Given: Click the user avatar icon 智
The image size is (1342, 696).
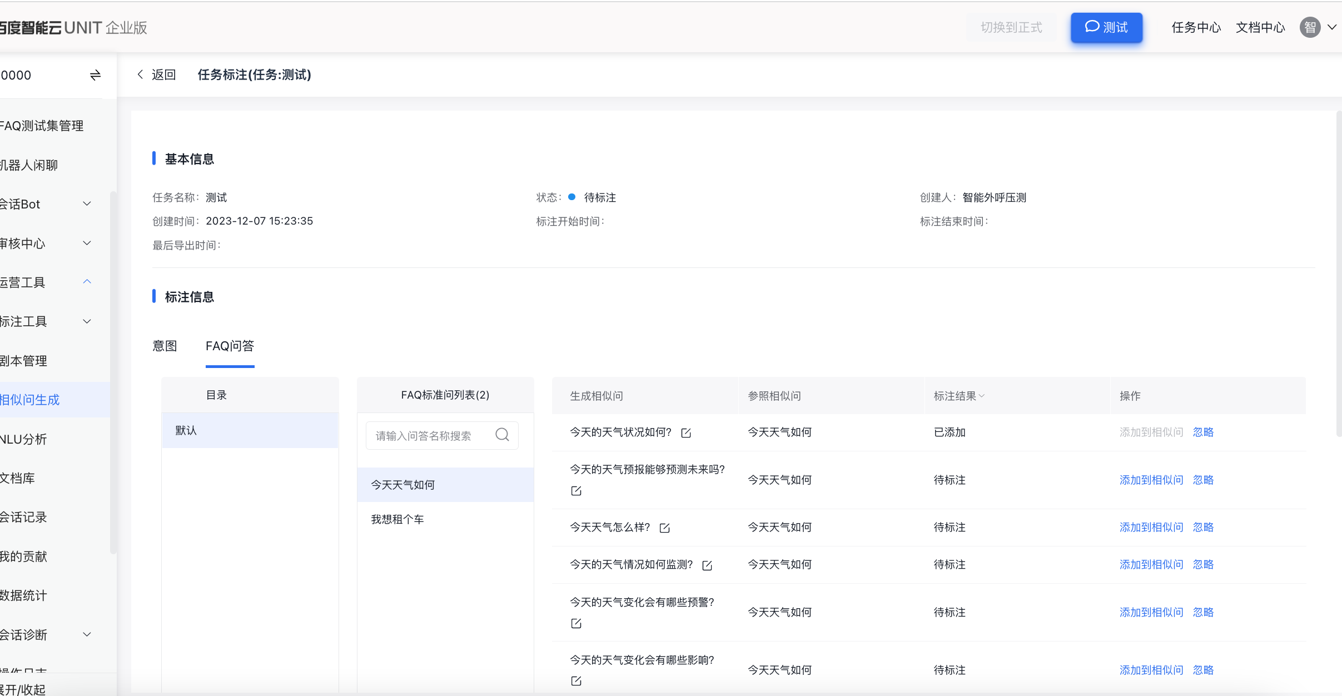Looking at the screenshot, I should click(1310, 27).
